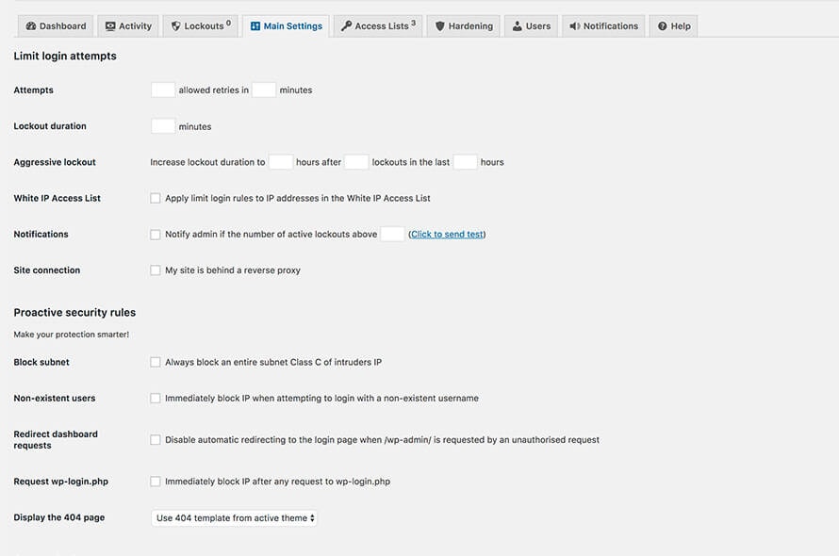Toggle block on wp-login.php request checkbox

pos(156,482)
